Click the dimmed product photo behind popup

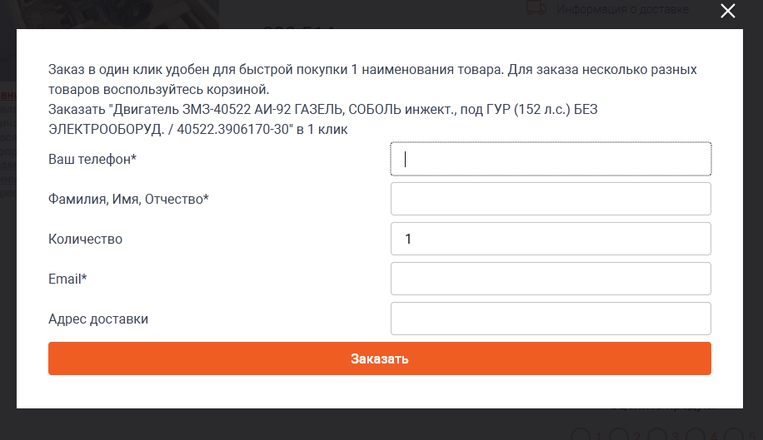[x=117, y=14]
